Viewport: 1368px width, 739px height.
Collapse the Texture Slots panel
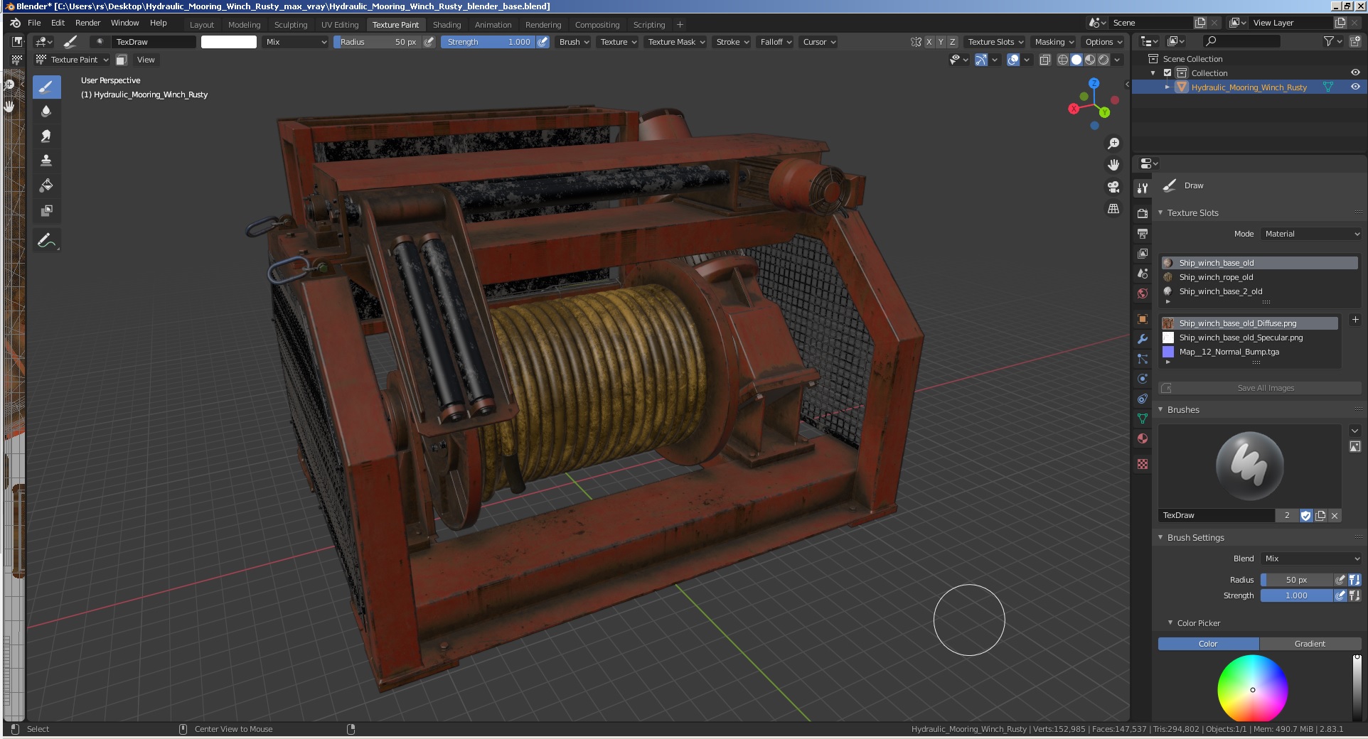point(1160,212)
